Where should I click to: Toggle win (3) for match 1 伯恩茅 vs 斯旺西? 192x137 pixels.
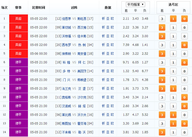162,19
